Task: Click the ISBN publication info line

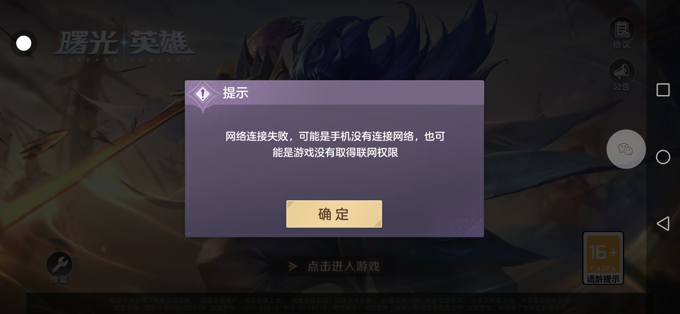Action: [x=339, y=307]
